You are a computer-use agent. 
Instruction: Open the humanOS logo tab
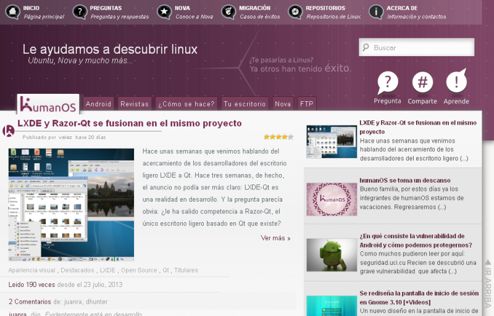(48, 104)
